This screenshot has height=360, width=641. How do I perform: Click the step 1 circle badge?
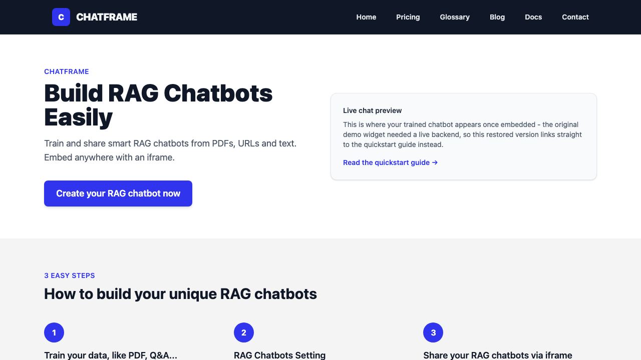click(54, 332)
